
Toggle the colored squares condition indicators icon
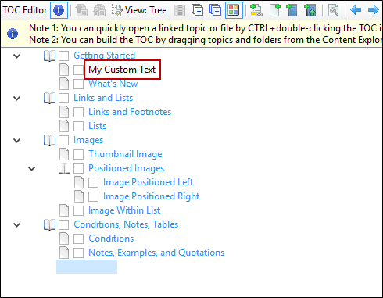(234, 10)
